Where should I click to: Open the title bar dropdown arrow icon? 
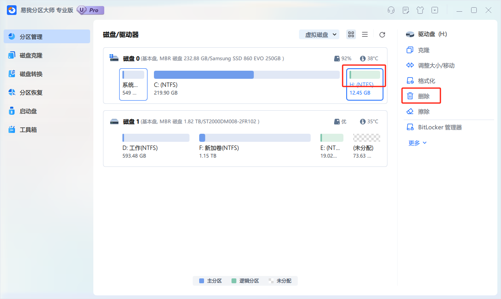point(435,10)
